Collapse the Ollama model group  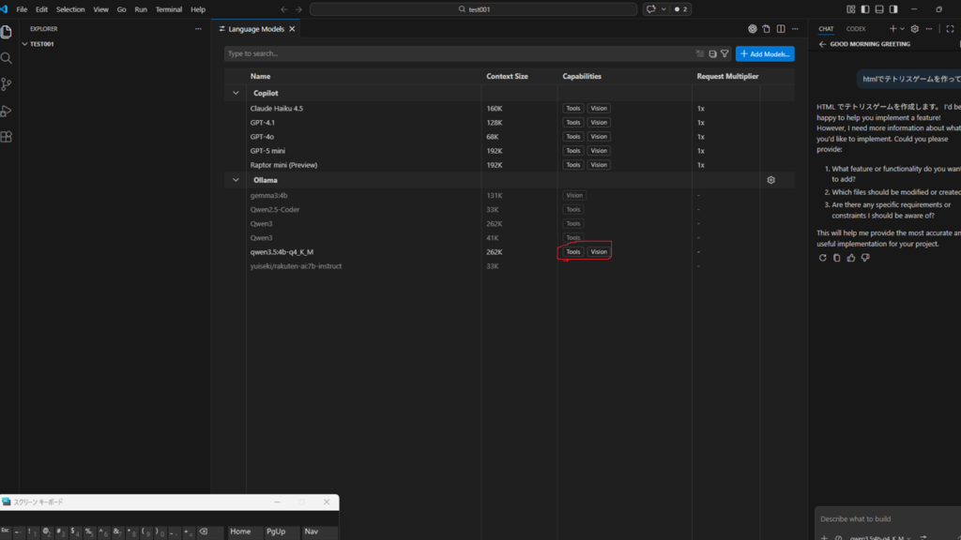(236, 180)
